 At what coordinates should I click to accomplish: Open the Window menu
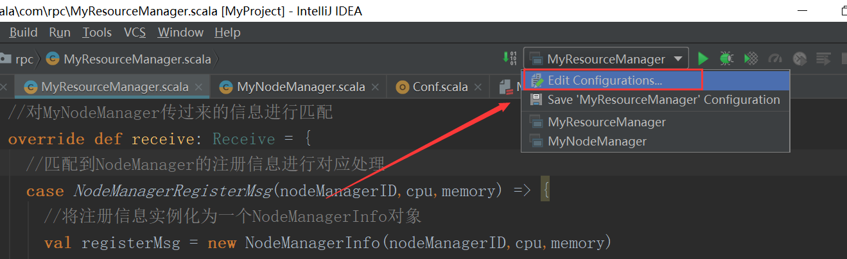(x=180, y=33)
